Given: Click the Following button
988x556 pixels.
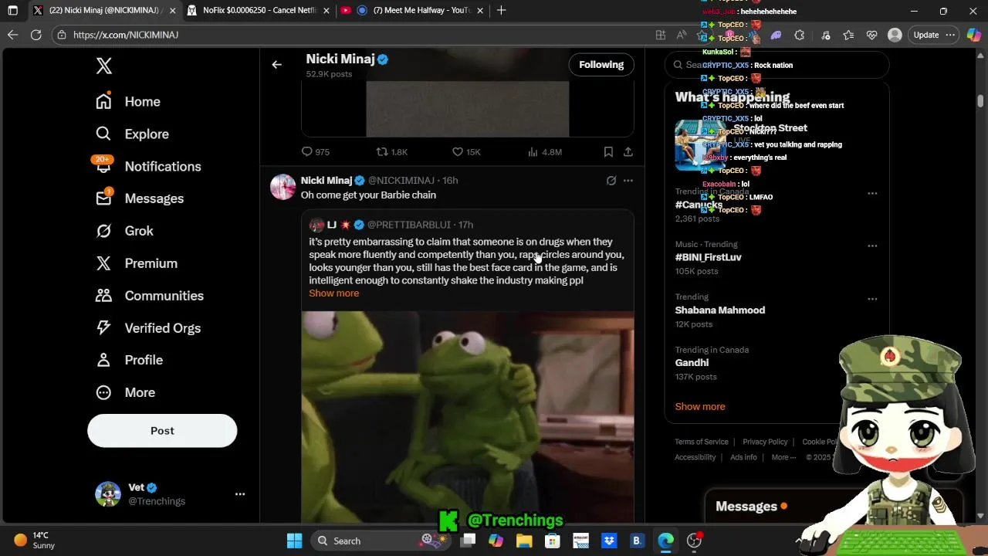Looking at the screenshot, I should coord(601,65).
